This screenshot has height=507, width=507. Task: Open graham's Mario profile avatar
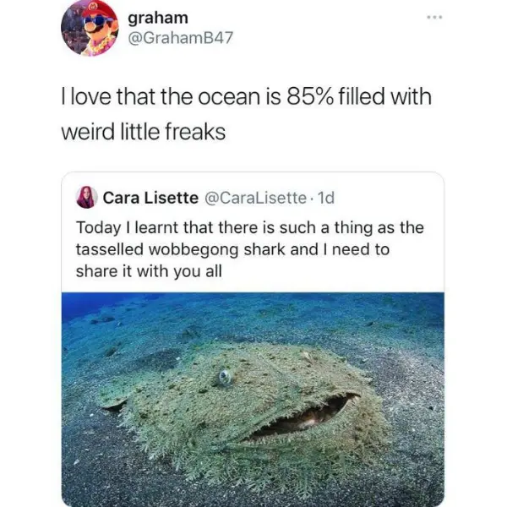tap(90, 27)
